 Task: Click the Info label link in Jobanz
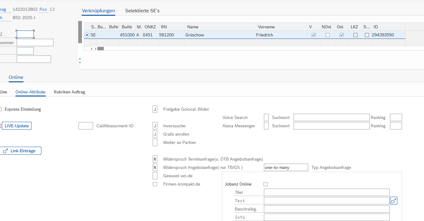[240, 217]
